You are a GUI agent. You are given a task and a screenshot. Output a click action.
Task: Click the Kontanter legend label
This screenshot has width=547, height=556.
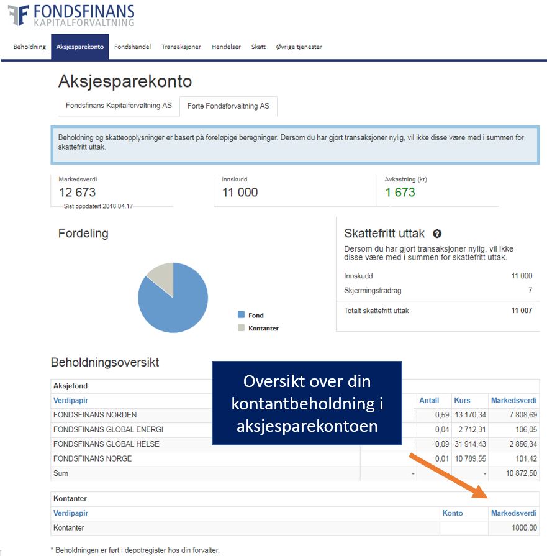click(x=263, y=329)
